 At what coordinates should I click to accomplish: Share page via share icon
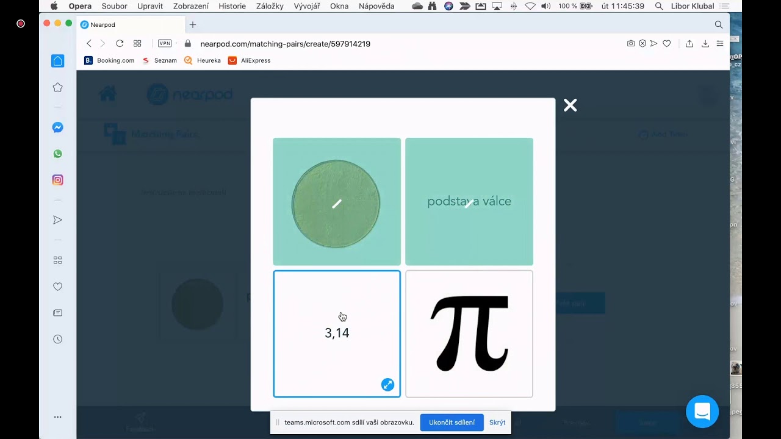point(689,43)
